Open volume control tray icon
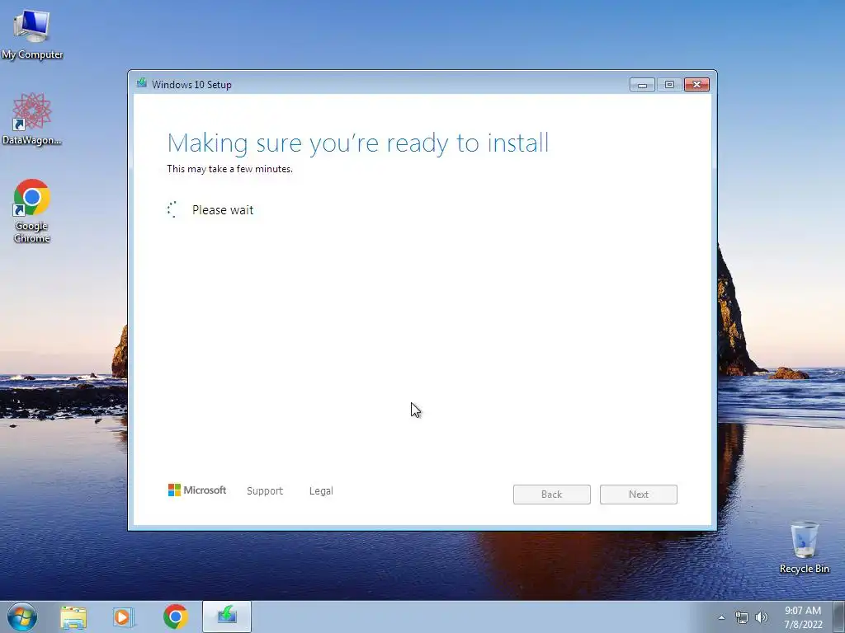 click(762, 617)
